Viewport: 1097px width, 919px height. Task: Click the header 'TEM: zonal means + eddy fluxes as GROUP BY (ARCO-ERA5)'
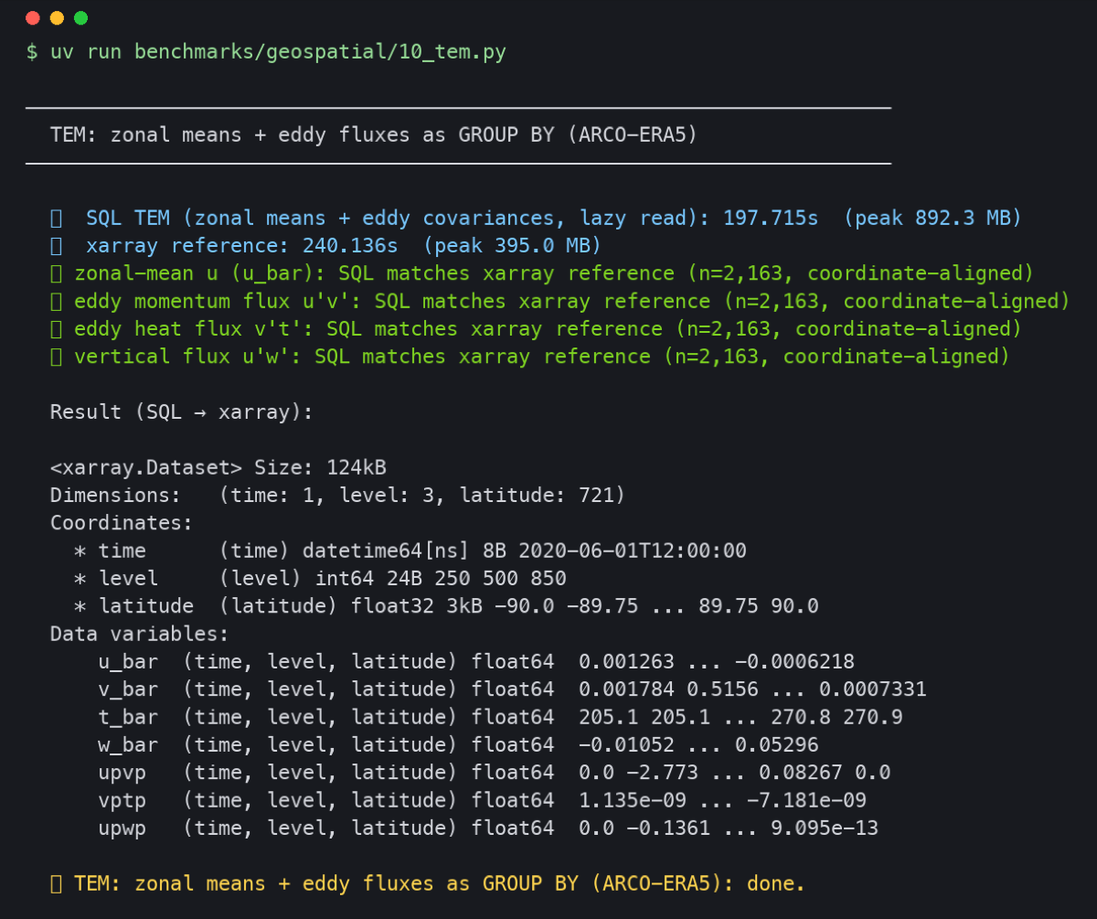pyautogui.click(x=374, y=135)
